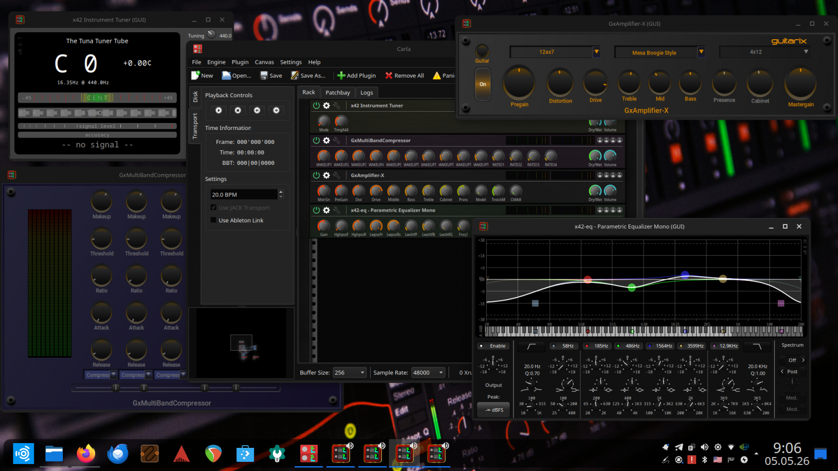Click the Bluetooth icon in system tray
This screenshot has height=471, width=838.
(x=704, y=460)
